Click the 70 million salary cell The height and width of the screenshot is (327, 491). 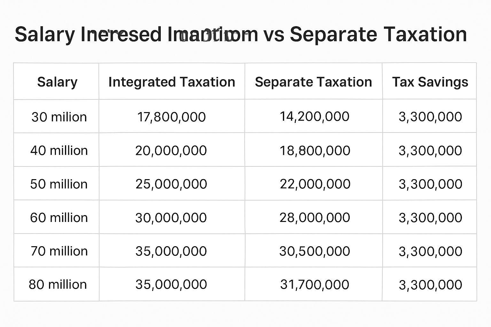[x=59, y=251]
